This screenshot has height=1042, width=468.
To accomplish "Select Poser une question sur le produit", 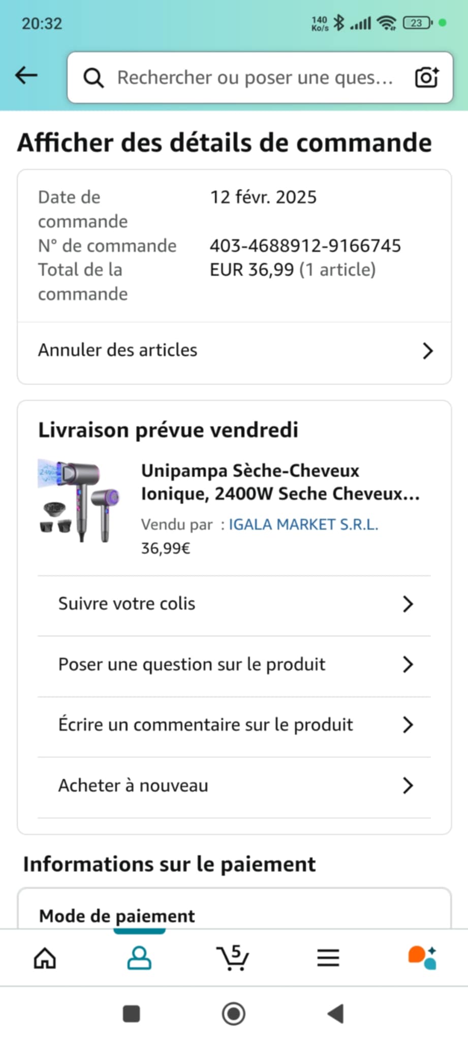I will [192, 664].
